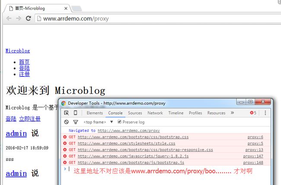
Task: Switch to the Sources panel
Action: click(x=135, y=113)
